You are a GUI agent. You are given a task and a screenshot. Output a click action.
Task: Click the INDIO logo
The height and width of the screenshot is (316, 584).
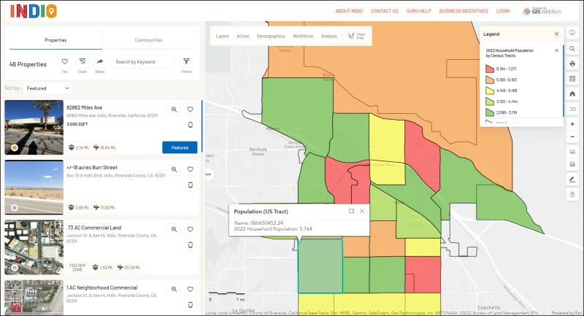point(34,11)
